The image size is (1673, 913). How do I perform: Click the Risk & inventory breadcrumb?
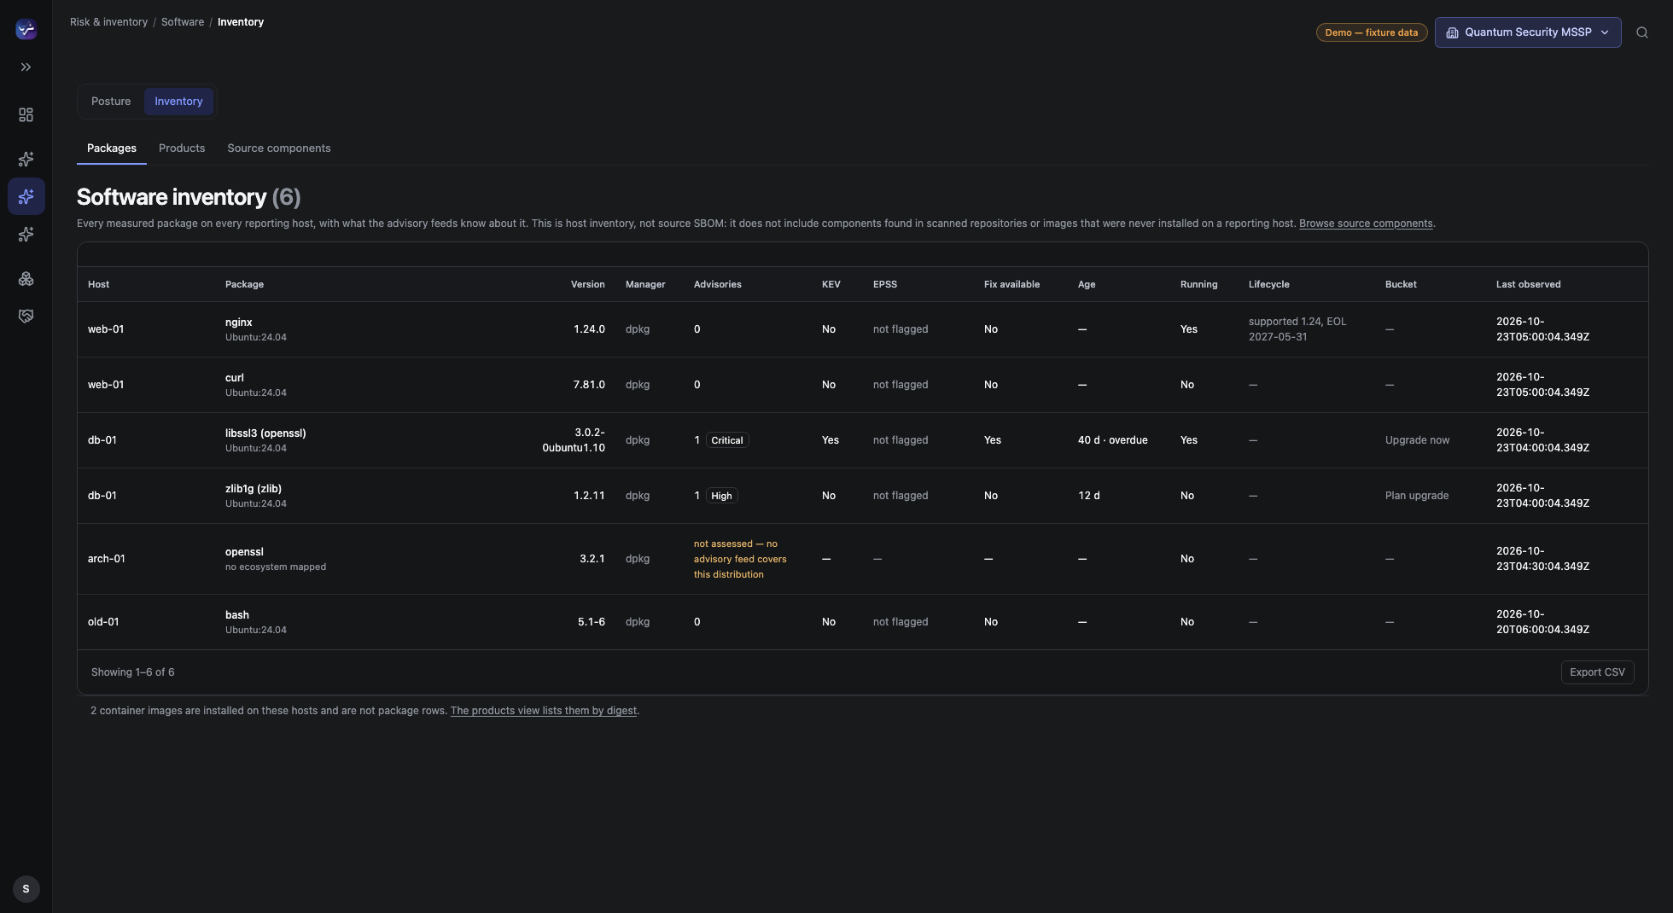(108, 22)
